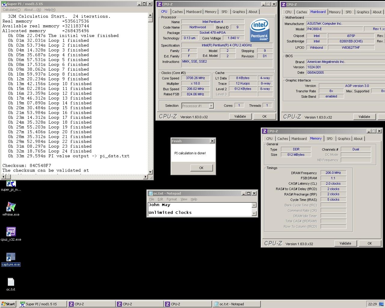The width and height of the screenshot is (385, 308).
Task: Click the BIOS date 08/04/2005 field
Action: coord(345,72)
